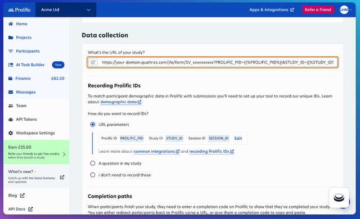Expand the Acme Ltd workspace dropdown
Viewport: 360px width, 219px height.
pos(66,10)
